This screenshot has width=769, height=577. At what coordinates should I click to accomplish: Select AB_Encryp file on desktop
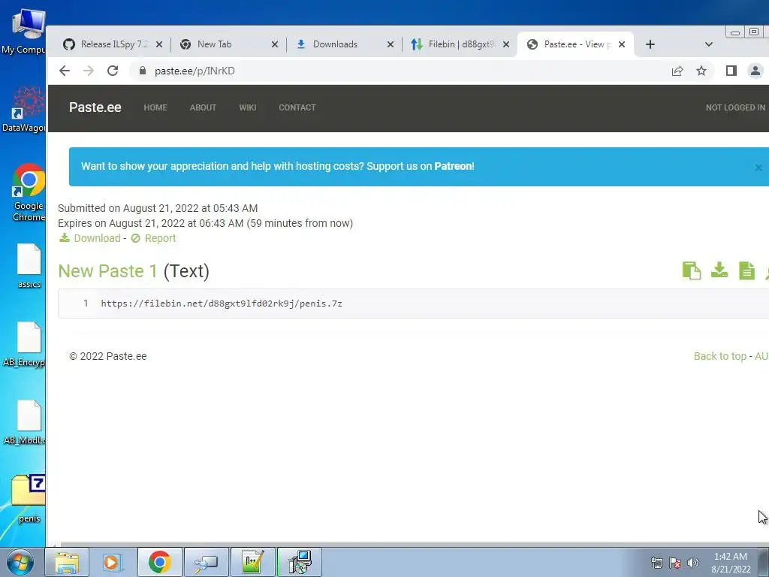point(25,344)
